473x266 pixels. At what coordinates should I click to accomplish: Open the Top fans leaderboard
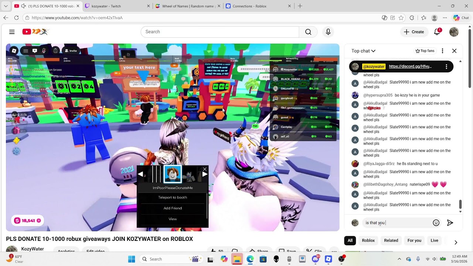click(425, 51)
